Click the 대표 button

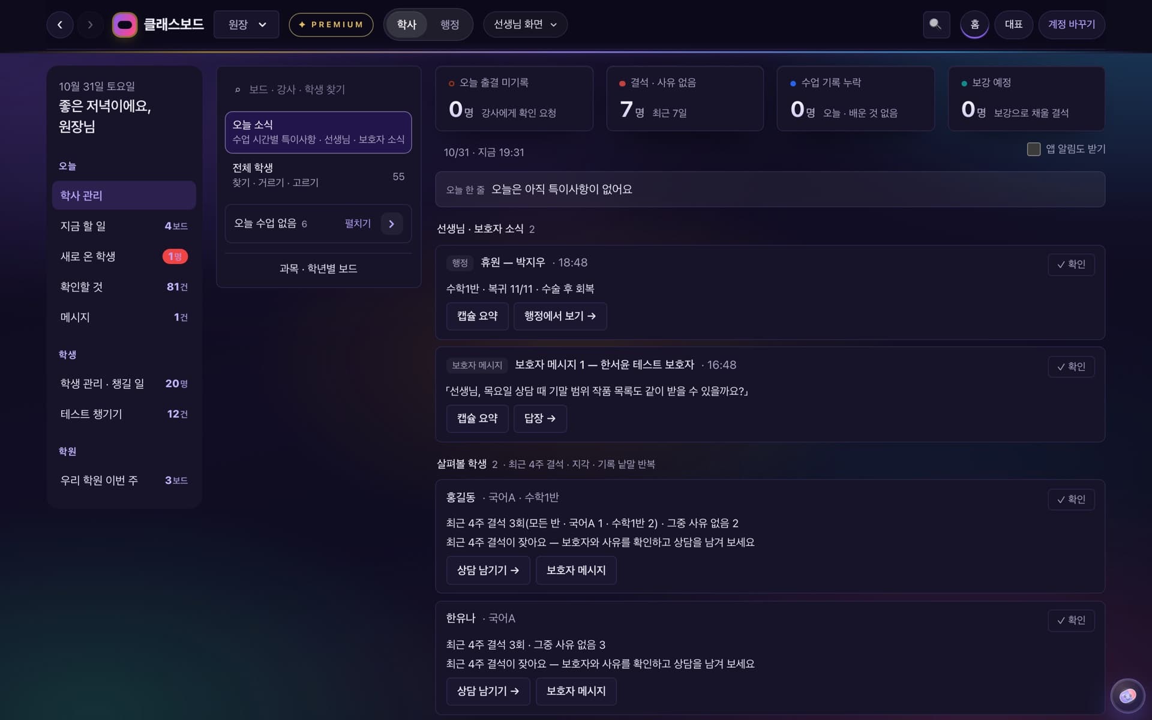1013,25
